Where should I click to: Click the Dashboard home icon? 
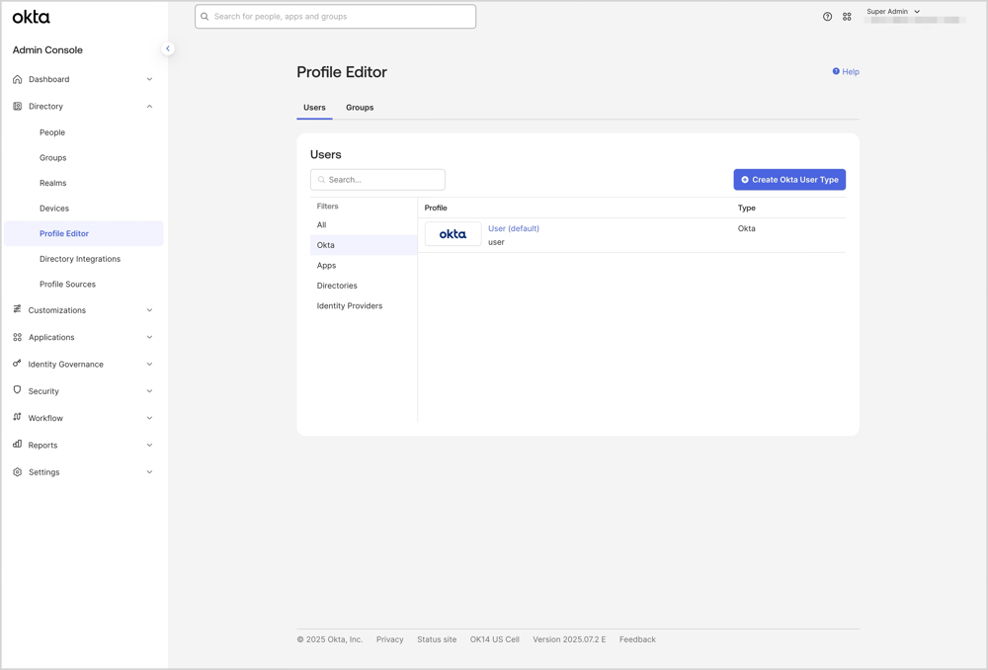click(17, 79)
